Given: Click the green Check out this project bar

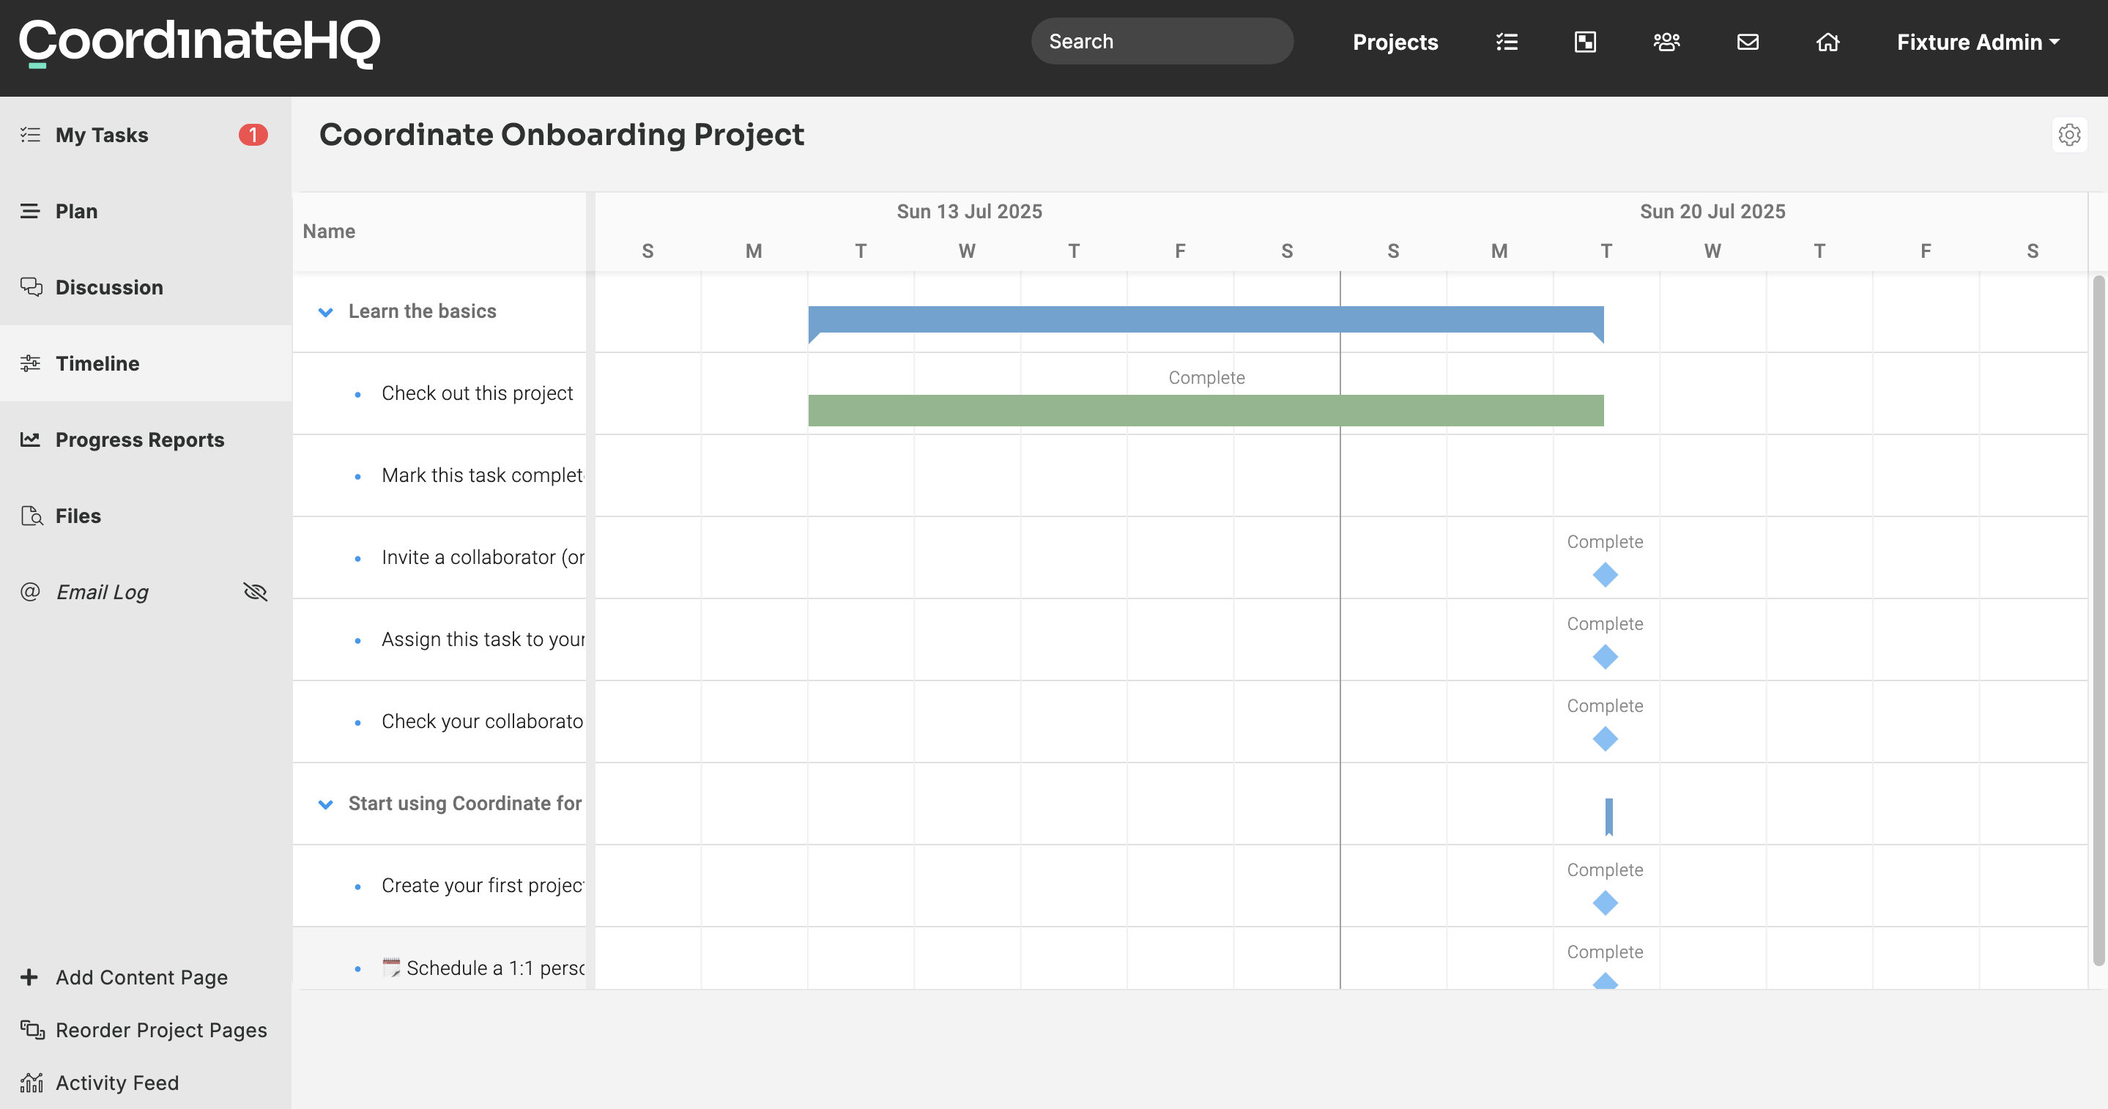Looking at the screenshot, I should point(1206,410).
